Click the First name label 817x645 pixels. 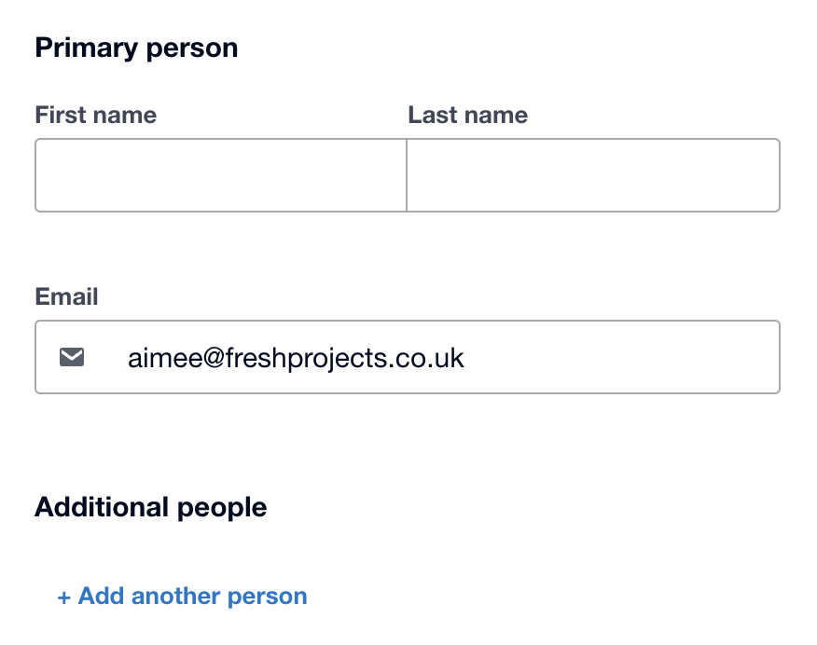[96, 116]
